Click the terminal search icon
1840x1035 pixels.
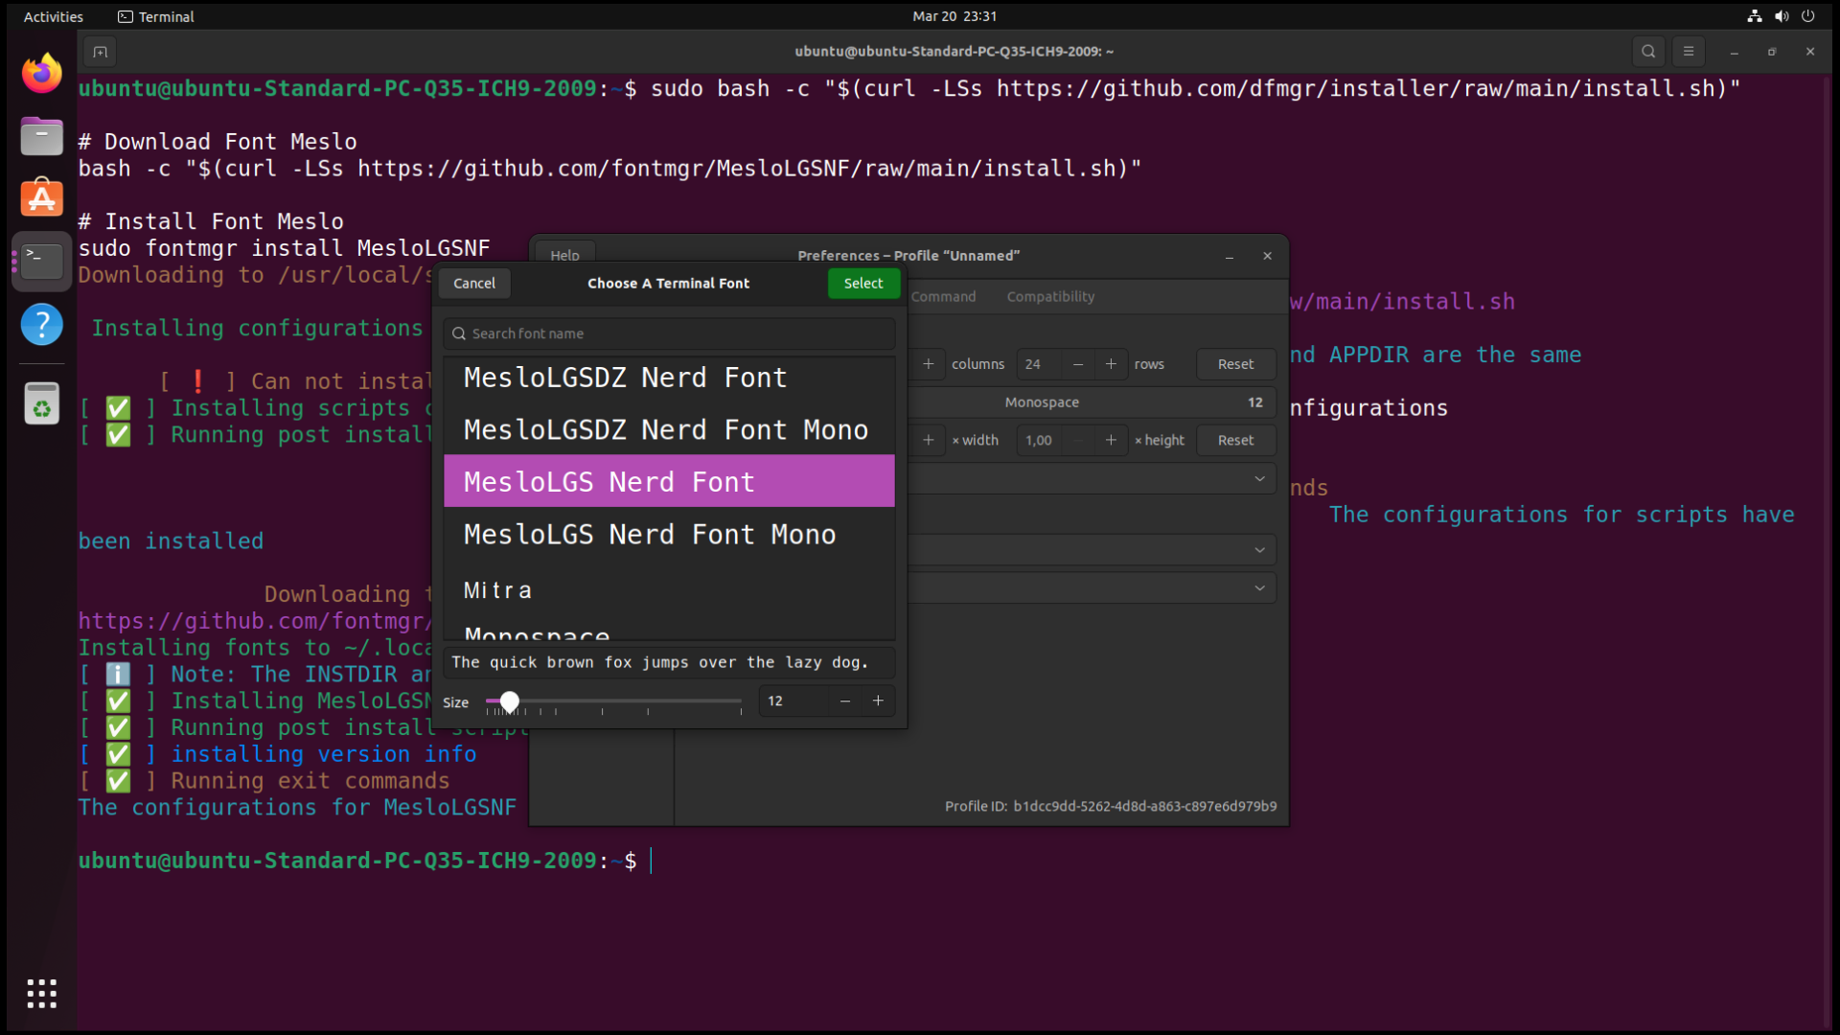coord(1647,52)
